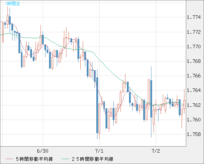Click the 1.770 price axis label
This screenshot has width=204, height=164.
(194, 47)
